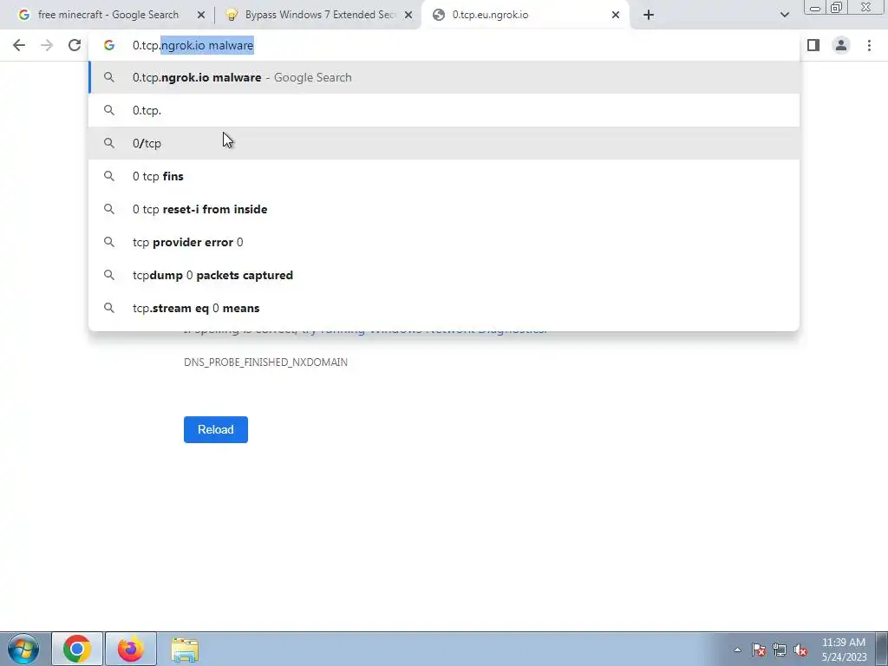Screen dimensions: 888x666
Task: Choose the '0/tcp' suggestion
Action: pos(444,143)
